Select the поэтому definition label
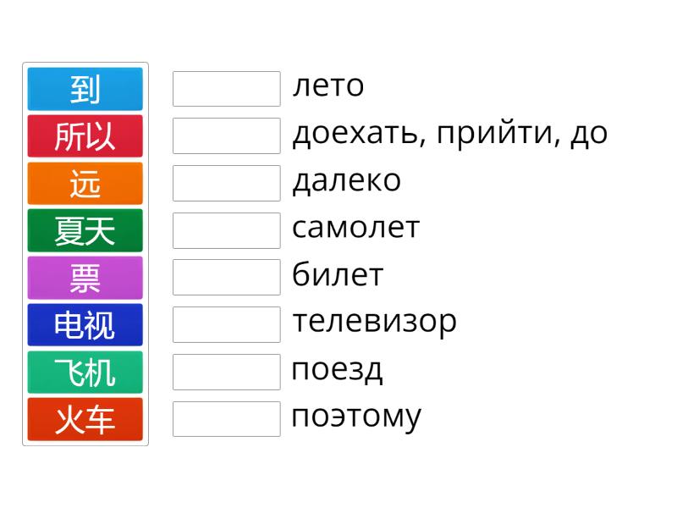This screenshot has height=508, width=677. (356, 417)
